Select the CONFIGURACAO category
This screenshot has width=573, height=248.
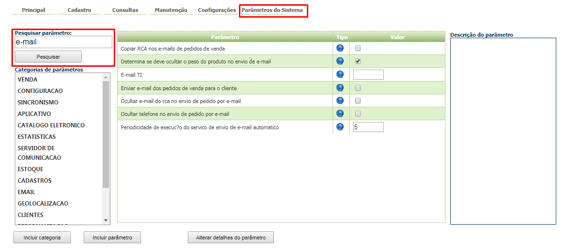[x=40, y=91]
